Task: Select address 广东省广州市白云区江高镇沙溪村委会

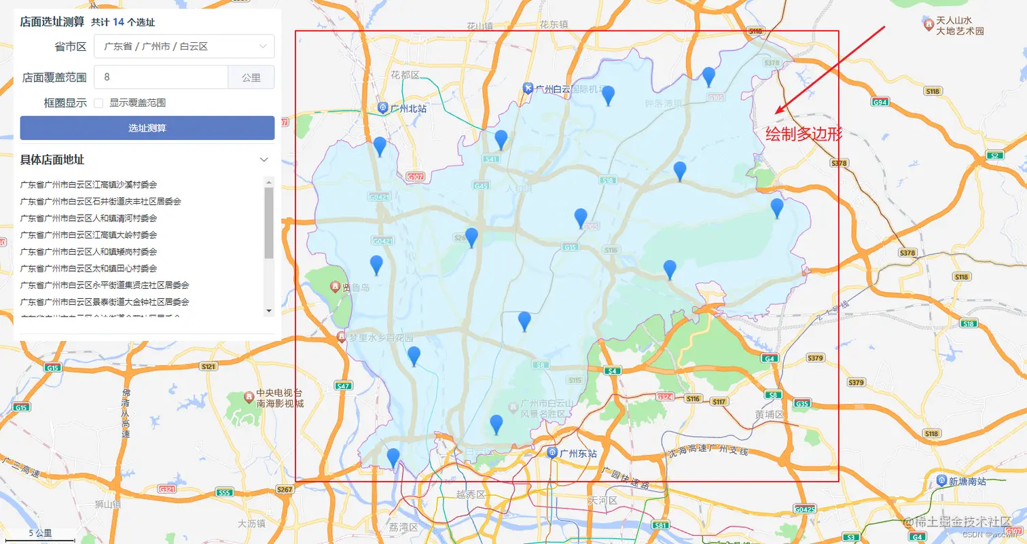Action: point(88,185)
